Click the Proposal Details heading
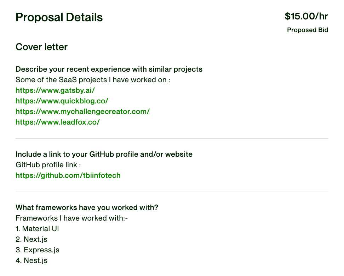The height and width of the screenshot is (276, 344). click(x=59, y=17)
